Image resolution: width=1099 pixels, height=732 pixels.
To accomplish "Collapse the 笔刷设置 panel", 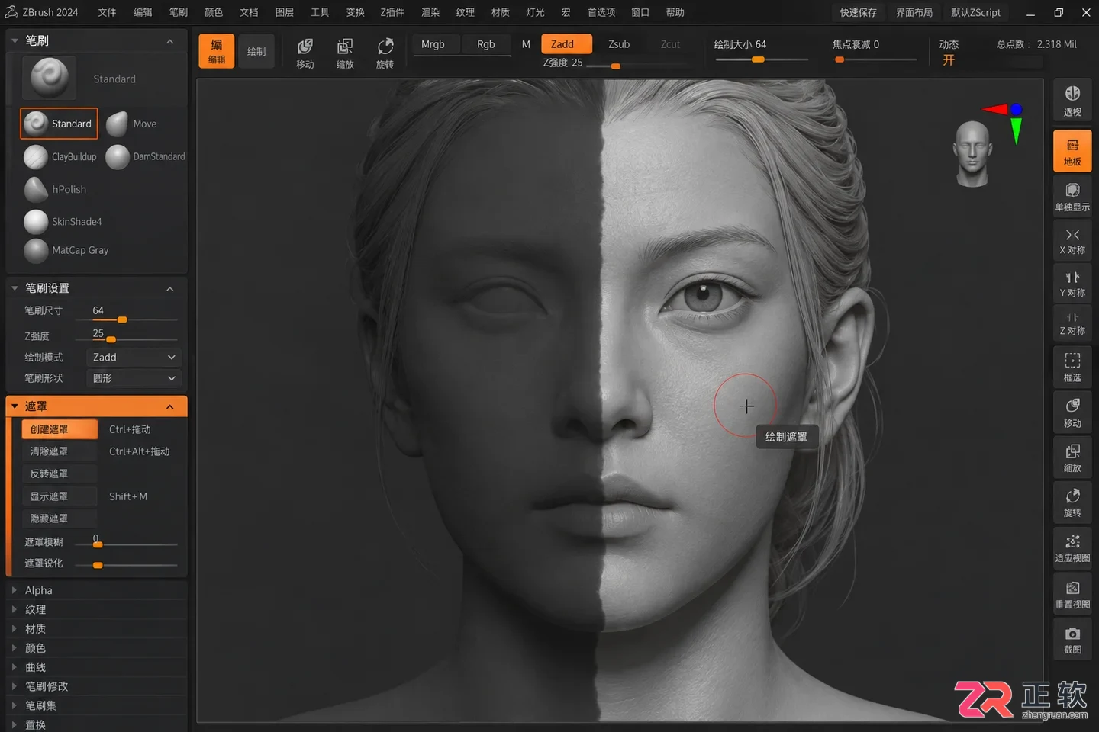I will click(170, 289).
